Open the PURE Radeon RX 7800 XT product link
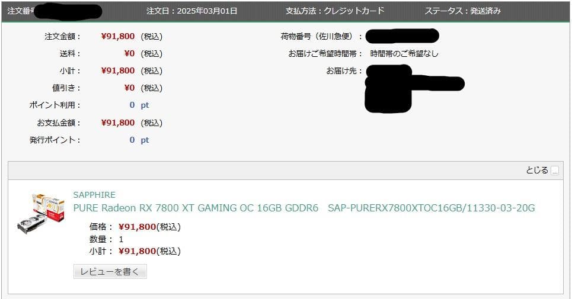 point(304,208)
